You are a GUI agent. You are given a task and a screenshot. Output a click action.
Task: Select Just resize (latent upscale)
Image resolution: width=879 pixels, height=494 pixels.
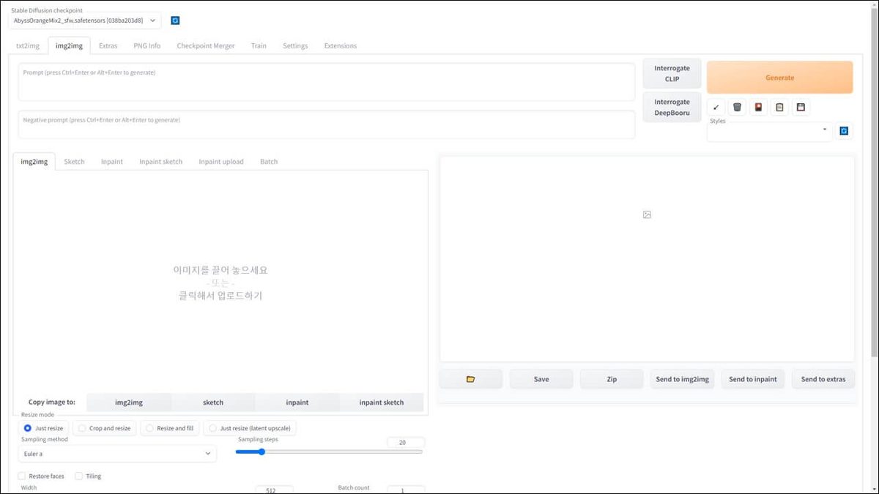(x=251, y=428)
